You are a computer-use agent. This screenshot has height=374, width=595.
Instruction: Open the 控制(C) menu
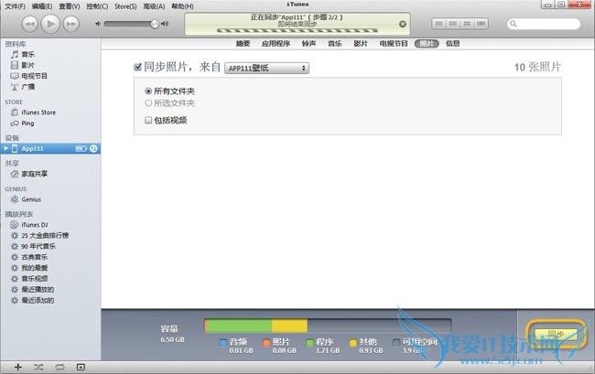[x=97, y=6]
